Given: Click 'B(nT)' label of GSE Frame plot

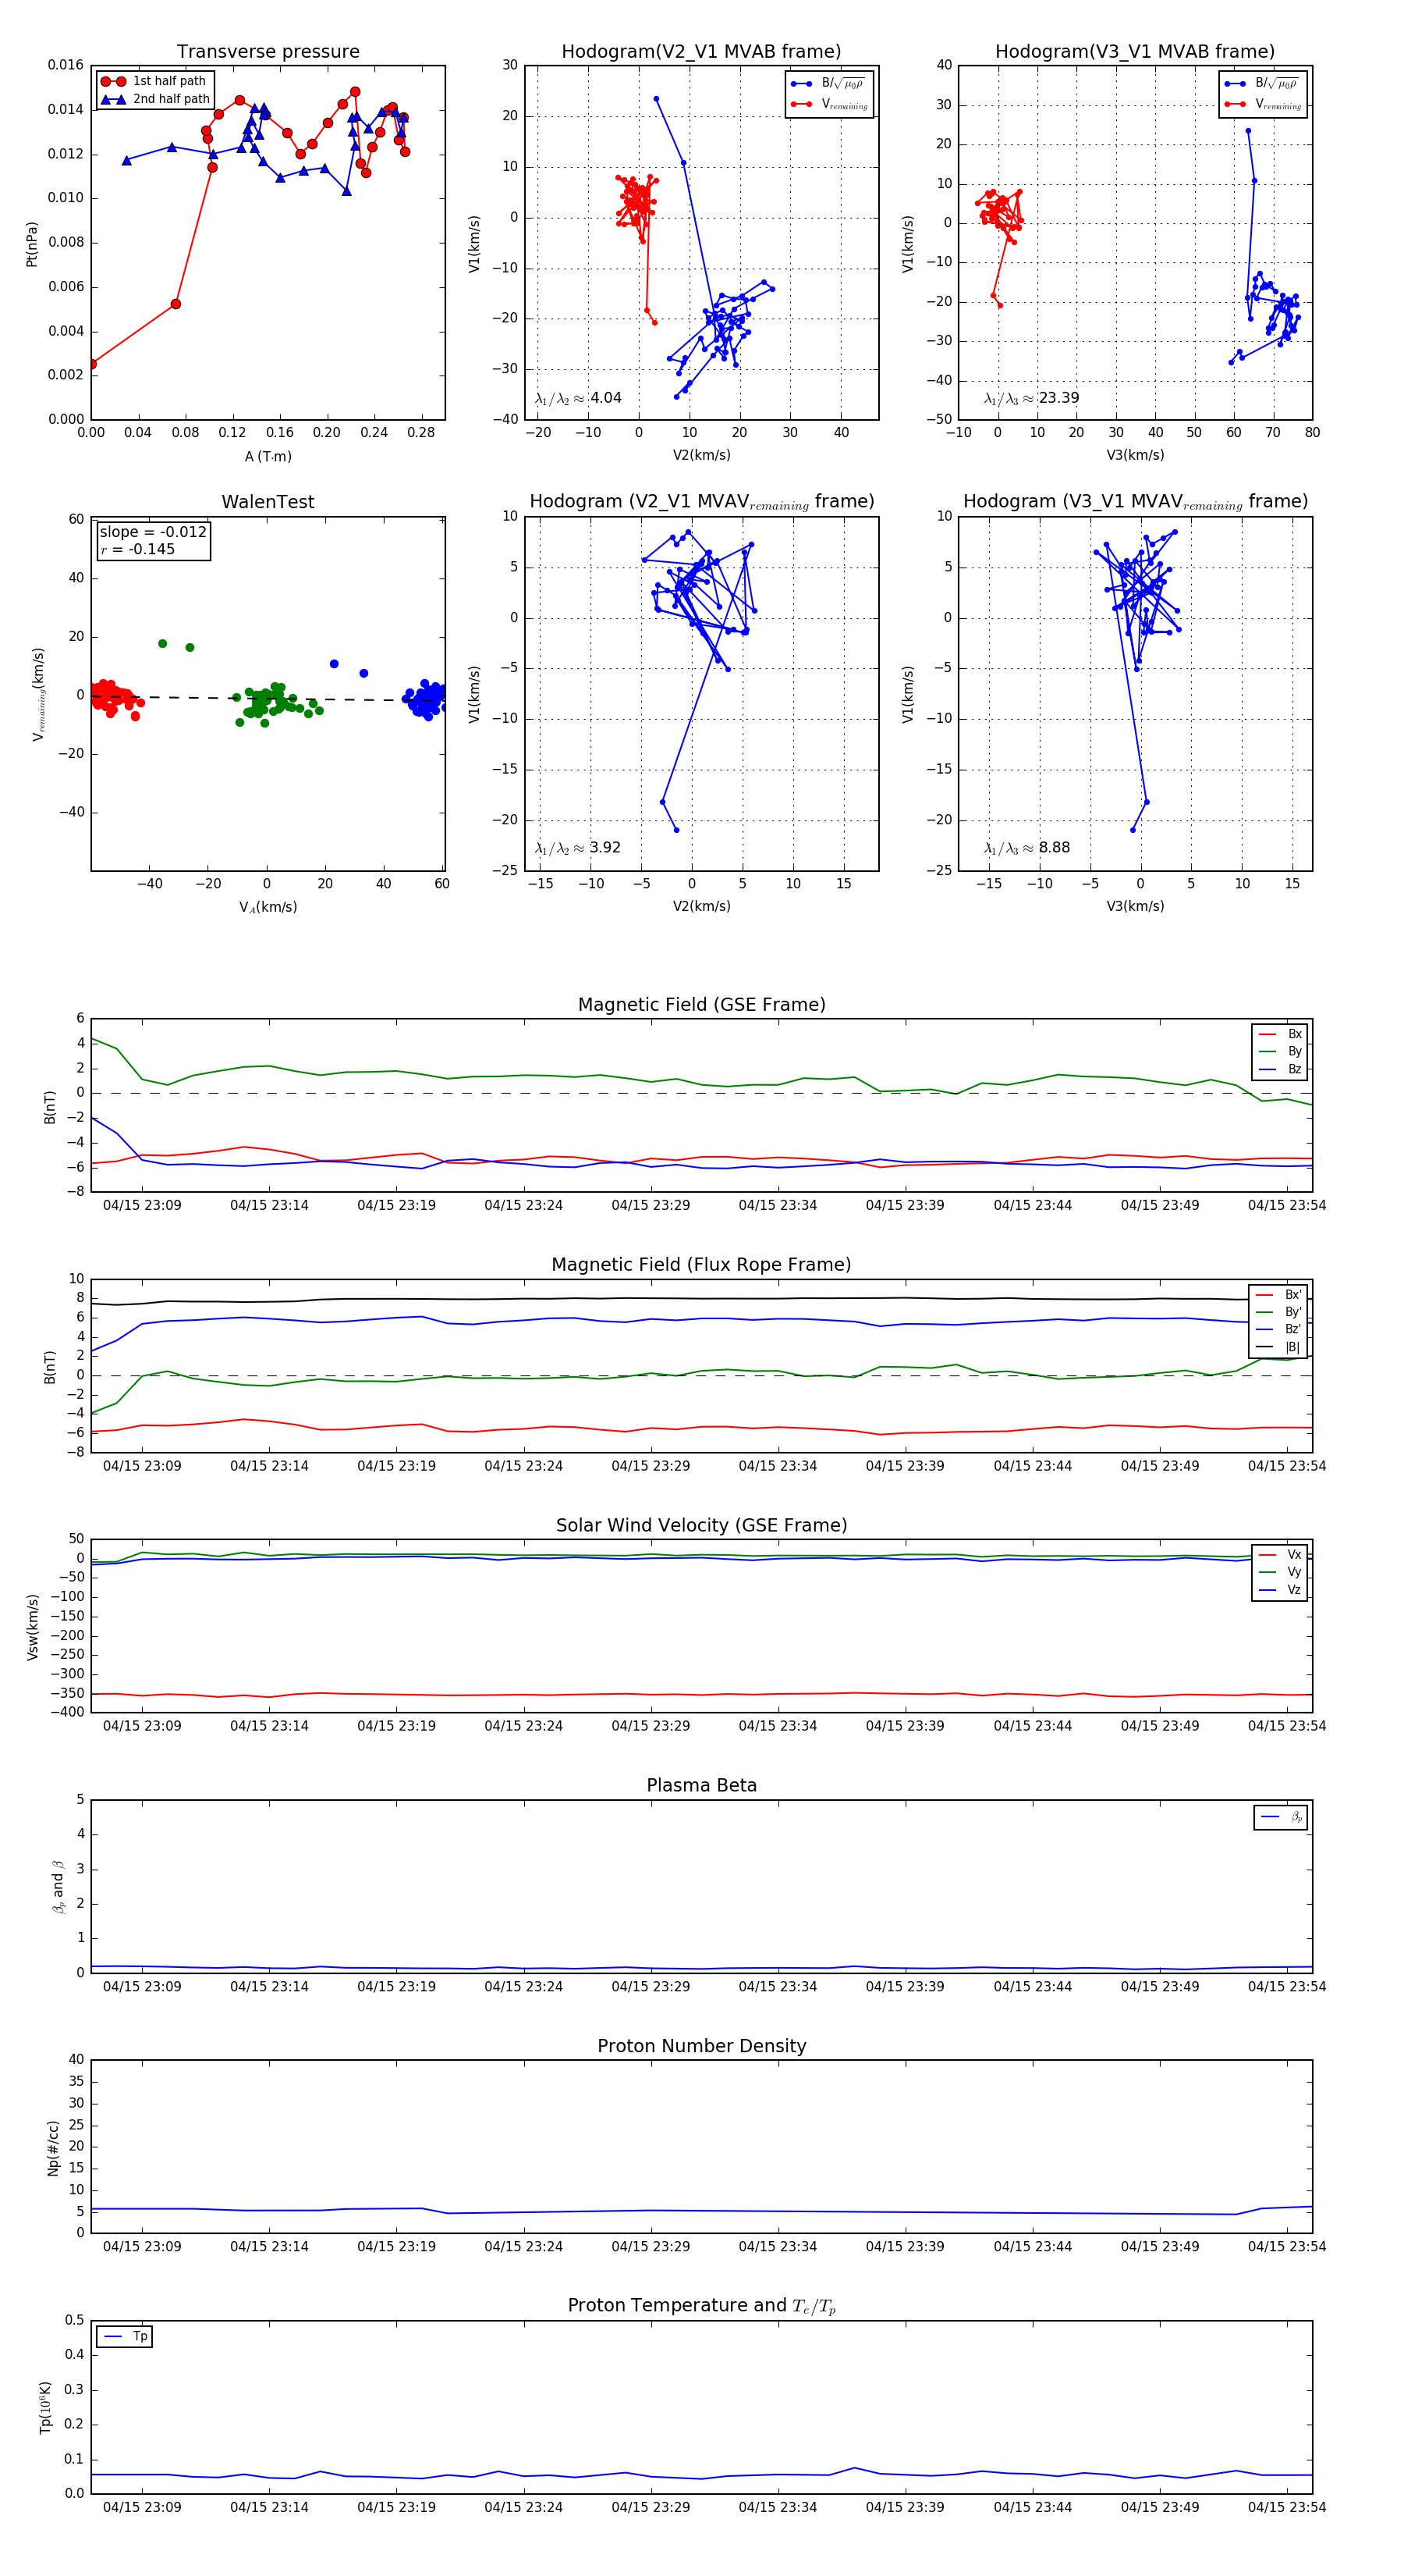Looking at the screenshot, I should click(50, 1107).
